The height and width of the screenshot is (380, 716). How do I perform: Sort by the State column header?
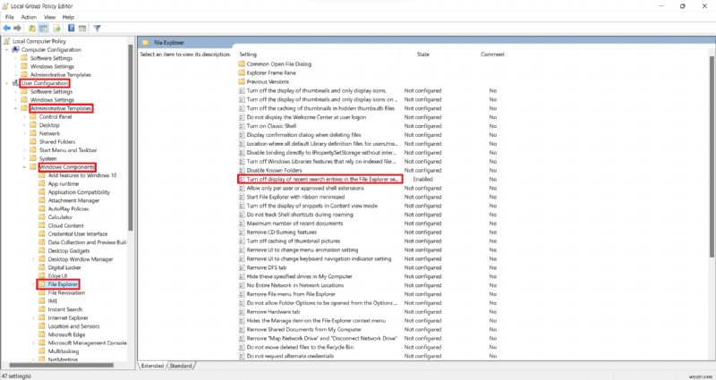[422, 55]
